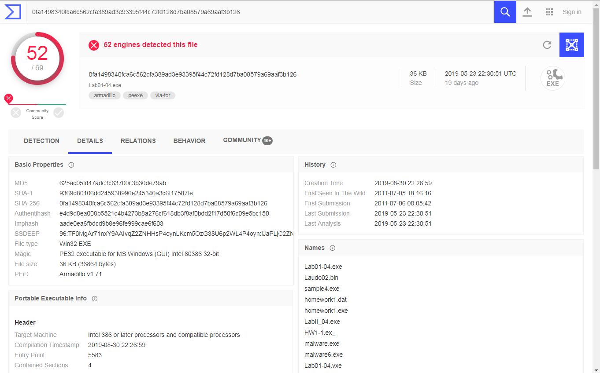The height and width of the screenshot is (373, 600).
Task: Click the SSDEEP value
Action: (176, 234)
